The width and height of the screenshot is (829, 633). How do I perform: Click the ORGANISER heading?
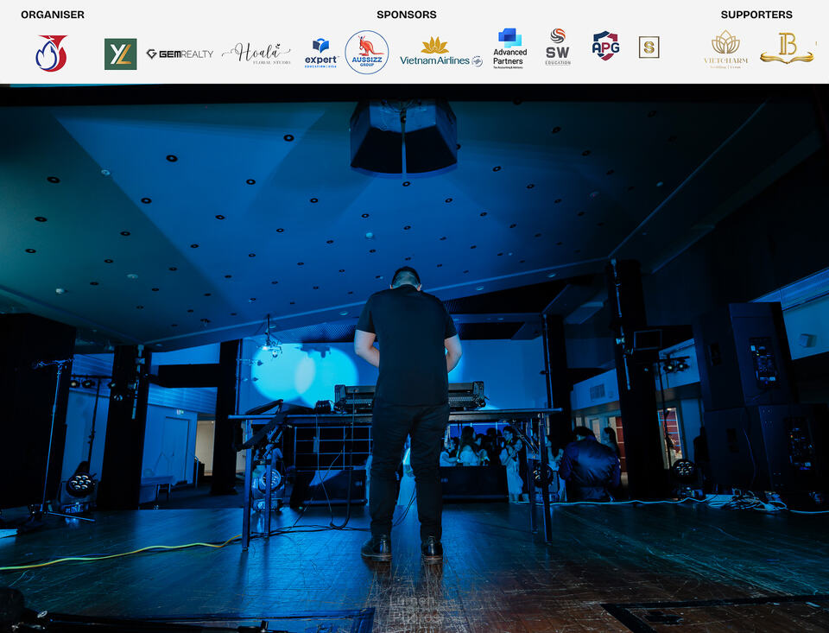click(x=53, y=15)
